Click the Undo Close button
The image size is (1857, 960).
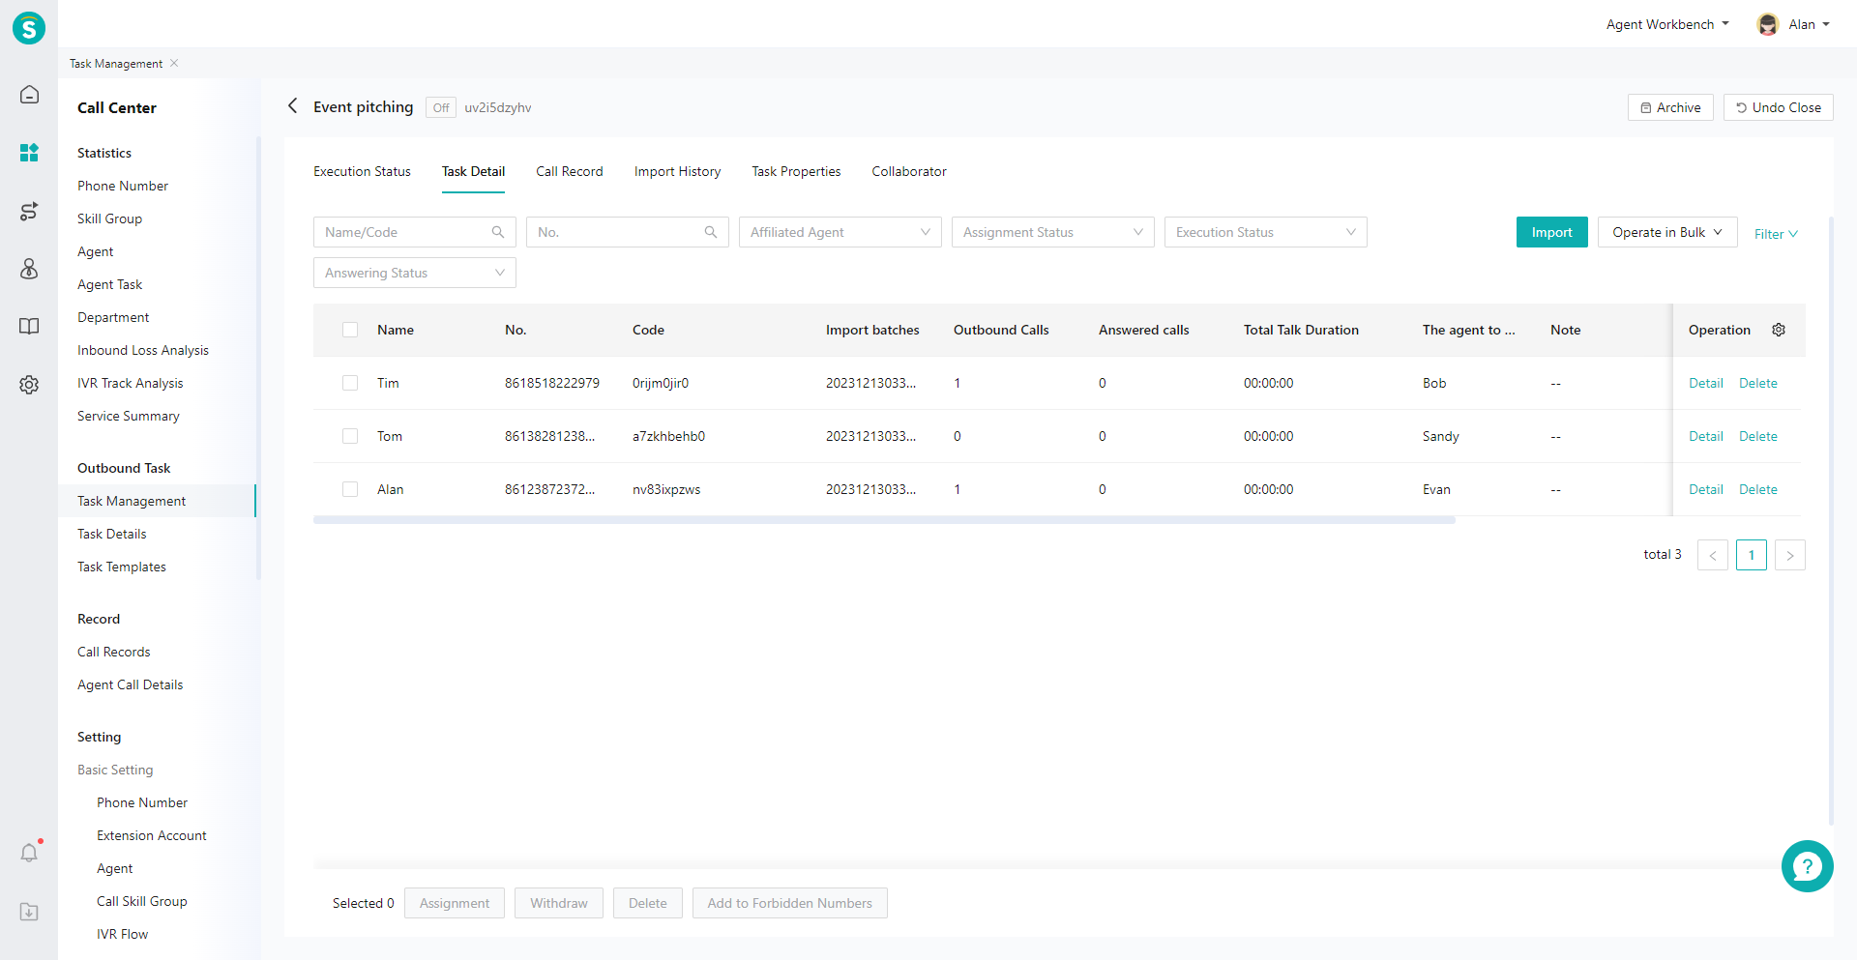1778,107
